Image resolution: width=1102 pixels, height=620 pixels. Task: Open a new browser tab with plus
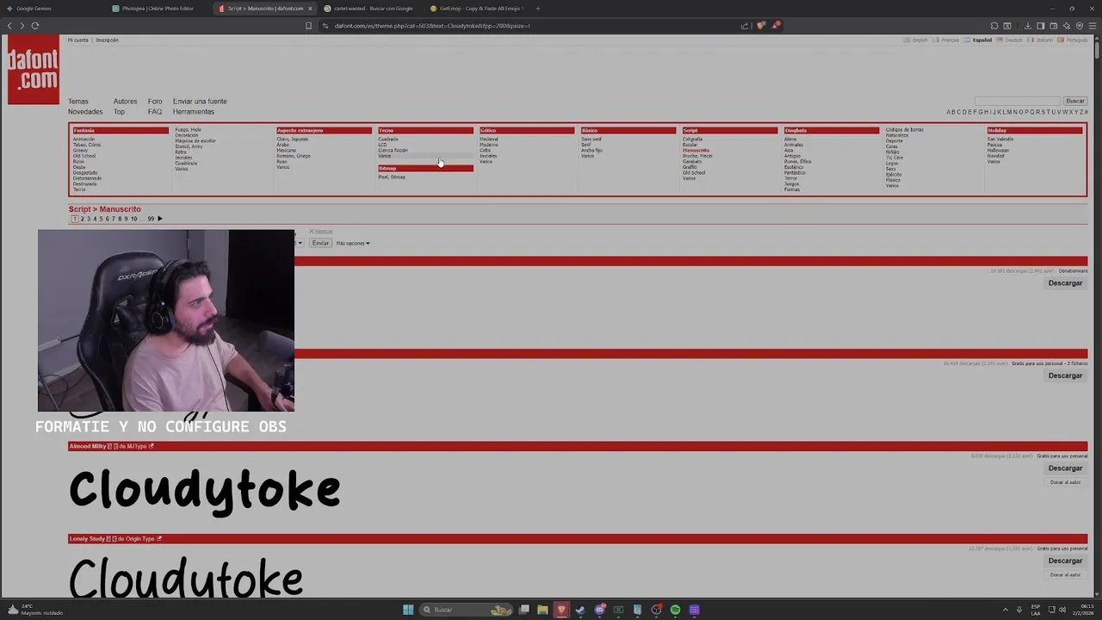click(538, 9)
